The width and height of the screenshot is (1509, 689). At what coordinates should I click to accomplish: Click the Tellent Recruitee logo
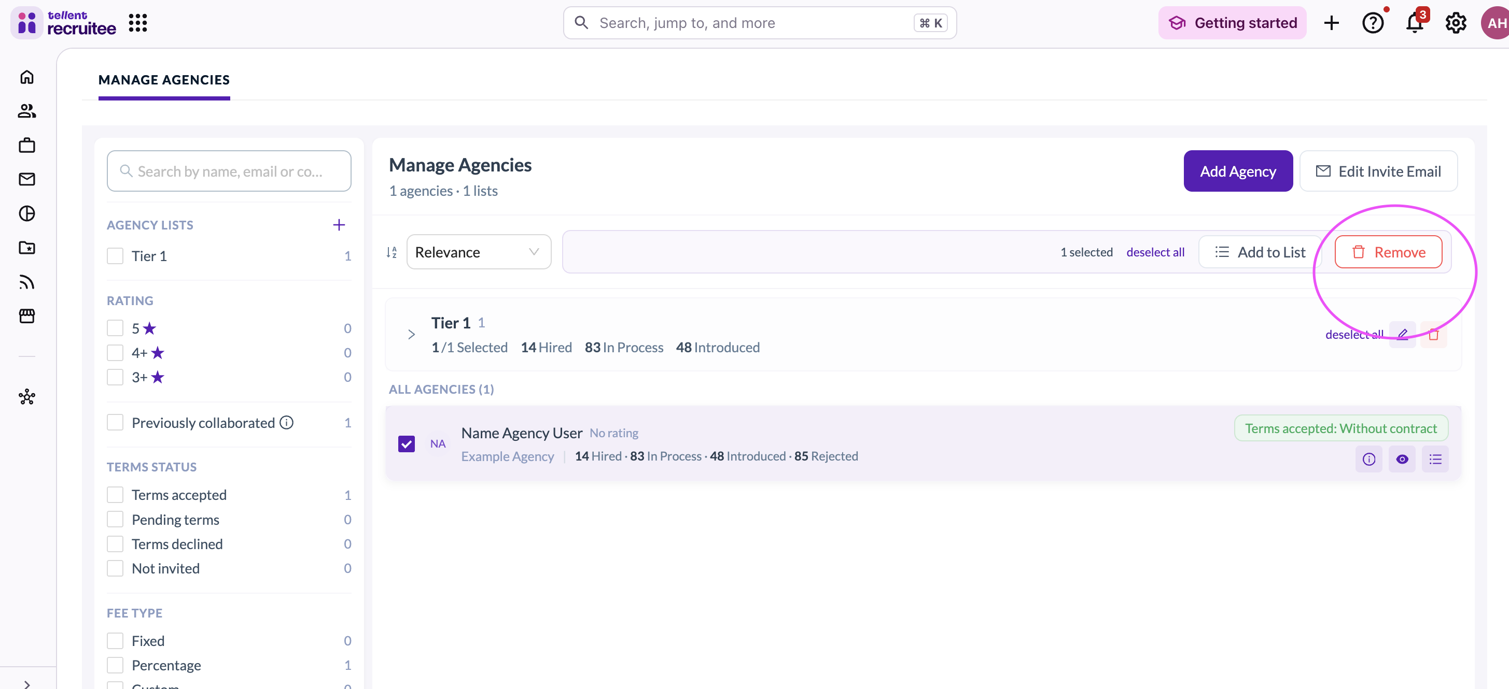click(63, 23)
